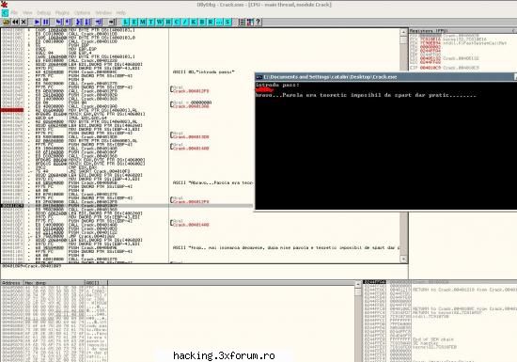
Task: Click disassembly pane scroll up arrow
Action: tap(403, 32)
